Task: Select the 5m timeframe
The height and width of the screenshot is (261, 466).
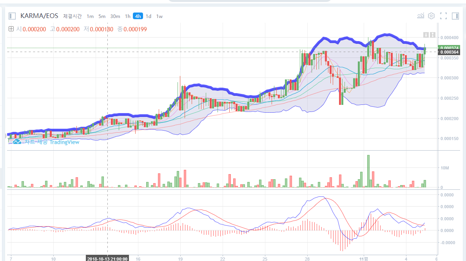Action: (102, 16)
